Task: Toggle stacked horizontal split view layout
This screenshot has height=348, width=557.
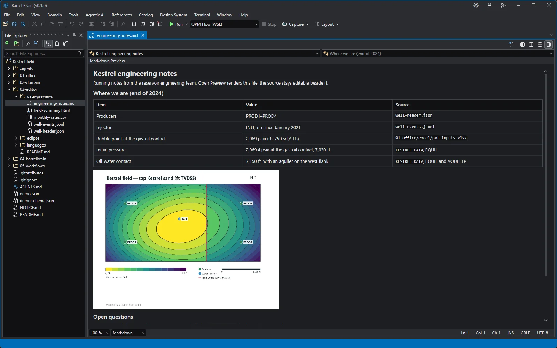Action: pyautogui.click(x=540, y=45)
